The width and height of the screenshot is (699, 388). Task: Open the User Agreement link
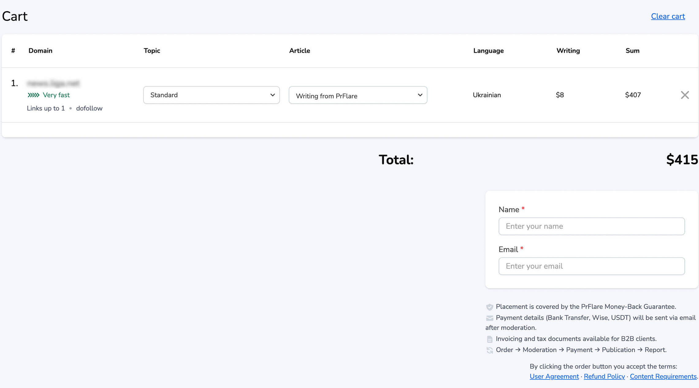tap(554, 376)
